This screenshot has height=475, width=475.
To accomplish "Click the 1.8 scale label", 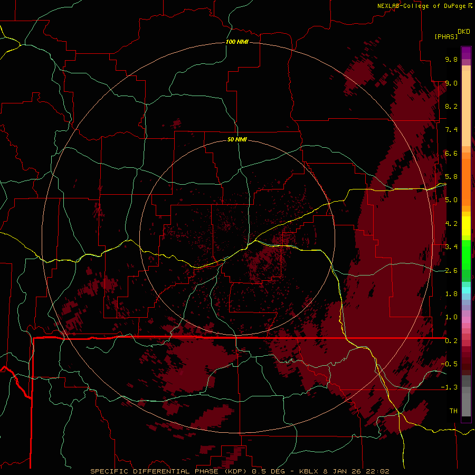I will coord(451,294).
